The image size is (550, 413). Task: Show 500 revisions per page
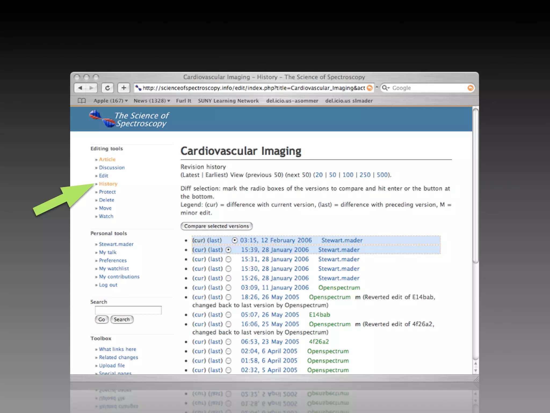(x=382, y=175)
